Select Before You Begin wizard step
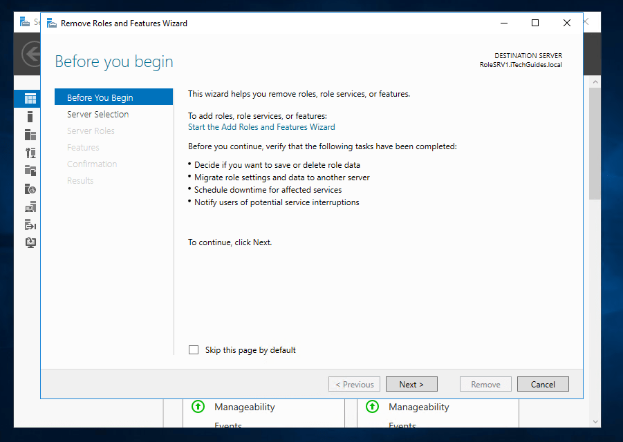This screenshot has width=623, height=442. pos(100,97)
